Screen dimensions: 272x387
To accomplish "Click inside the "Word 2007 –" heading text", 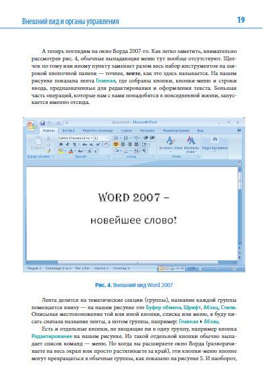I will [134, 197].
